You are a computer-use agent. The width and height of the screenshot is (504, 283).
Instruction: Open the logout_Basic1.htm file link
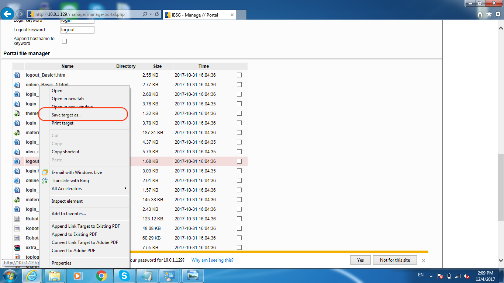click(x=45, y=75)
